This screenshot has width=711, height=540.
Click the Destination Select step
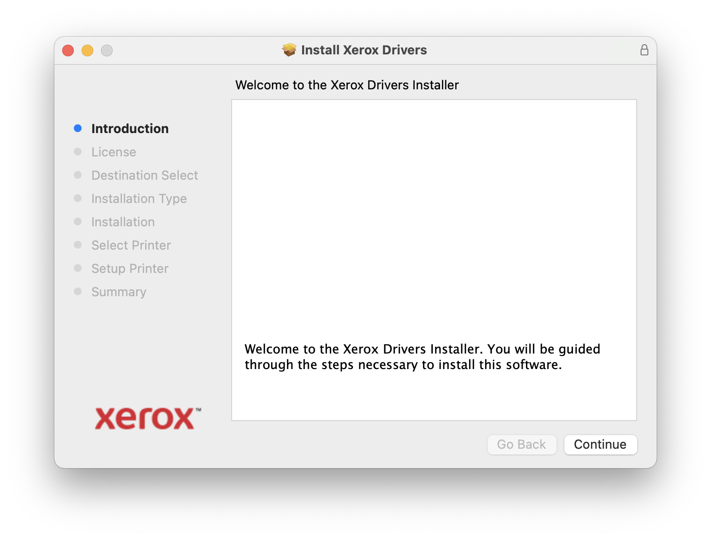click(145, 175)
